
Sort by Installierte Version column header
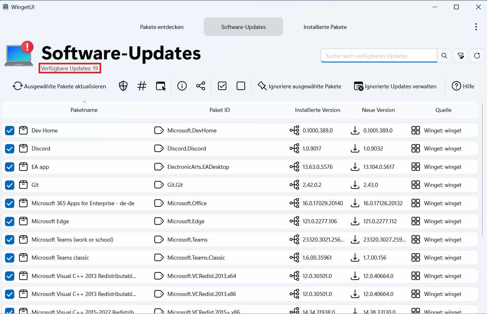(x=318, y=110)
